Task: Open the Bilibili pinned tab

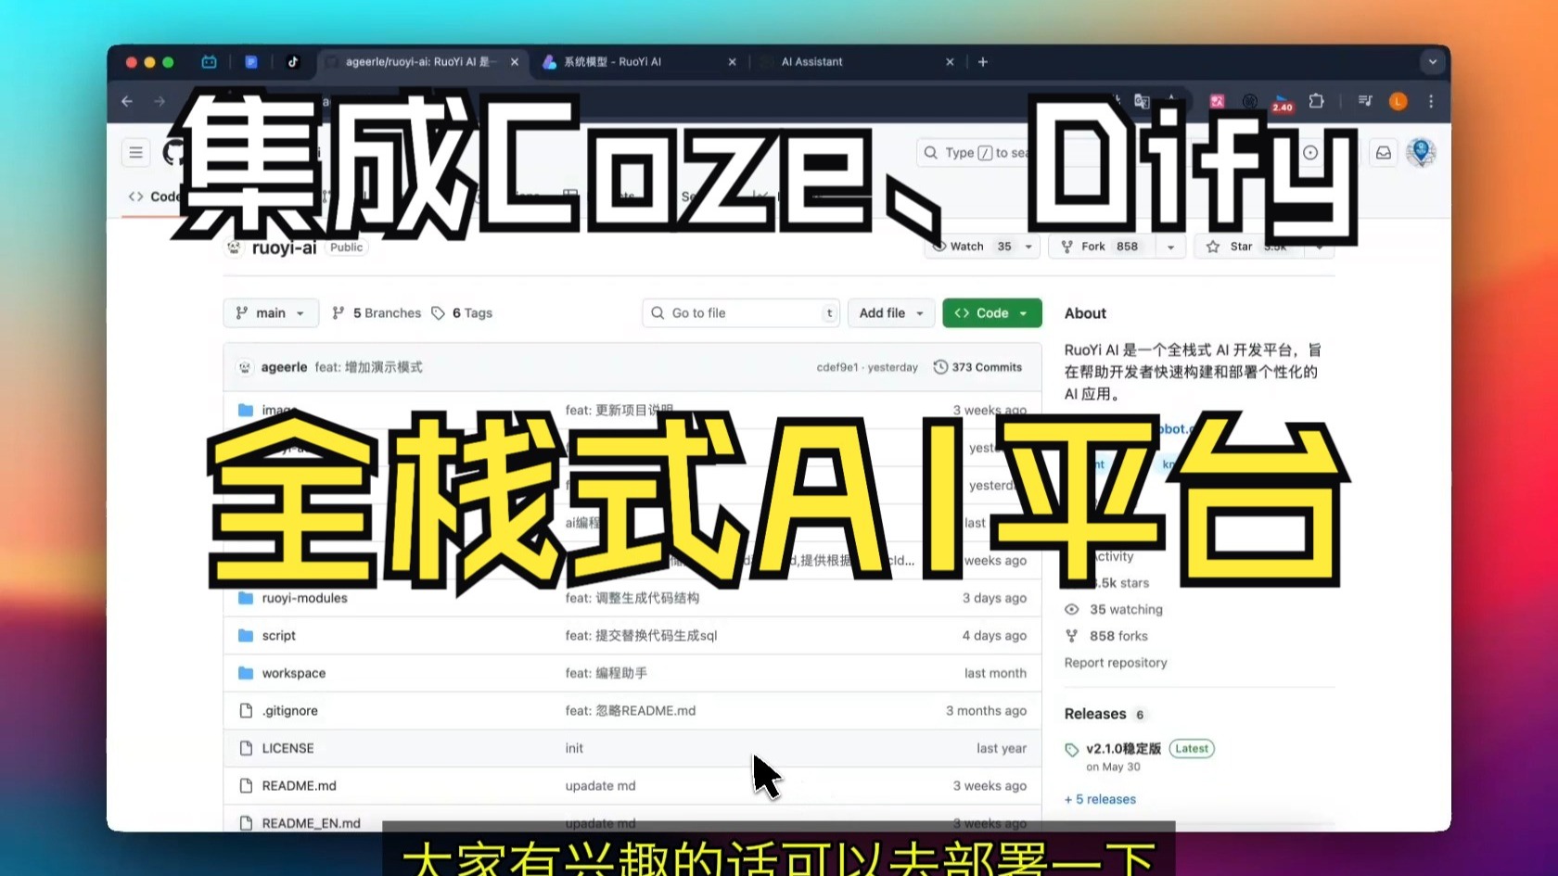Action: 209,62
